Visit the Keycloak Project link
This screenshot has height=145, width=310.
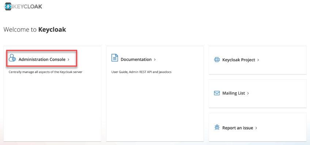click(239, 60)
